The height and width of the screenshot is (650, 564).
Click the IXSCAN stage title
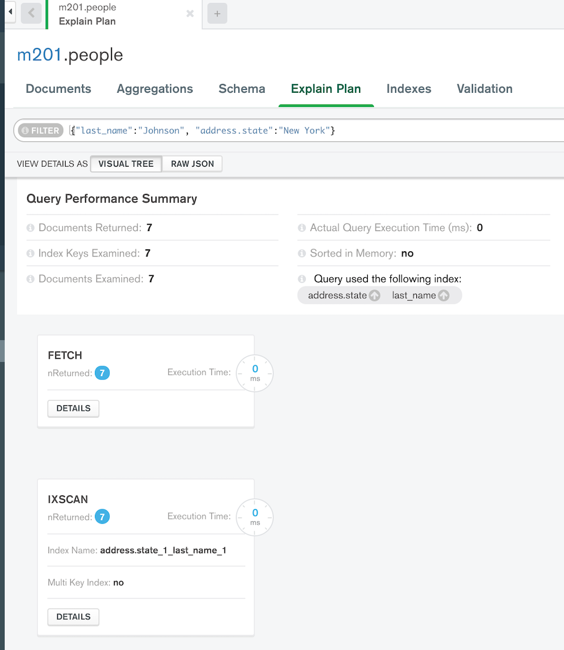pyautogui.click(x=68, y=499)
